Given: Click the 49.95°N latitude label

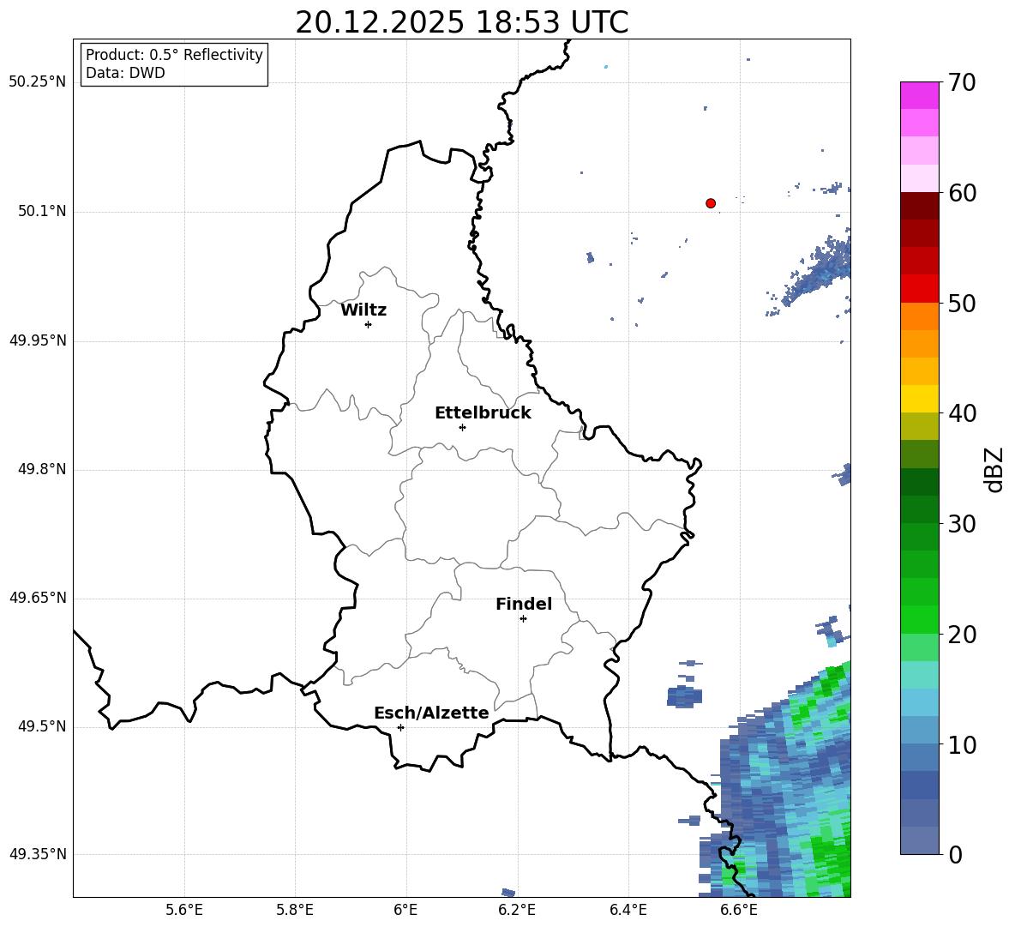Looking at the screenshot, I should coord(38,340).
